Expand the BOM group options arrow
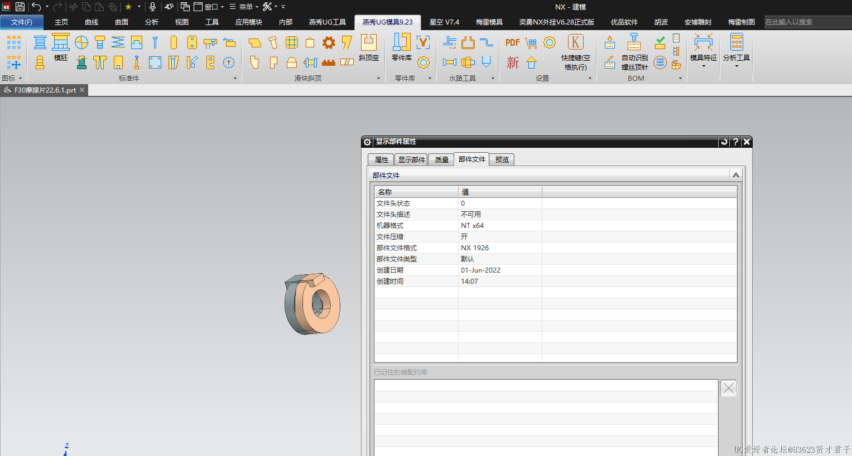This screenshot has height=456, width=852. click(680, 79)
